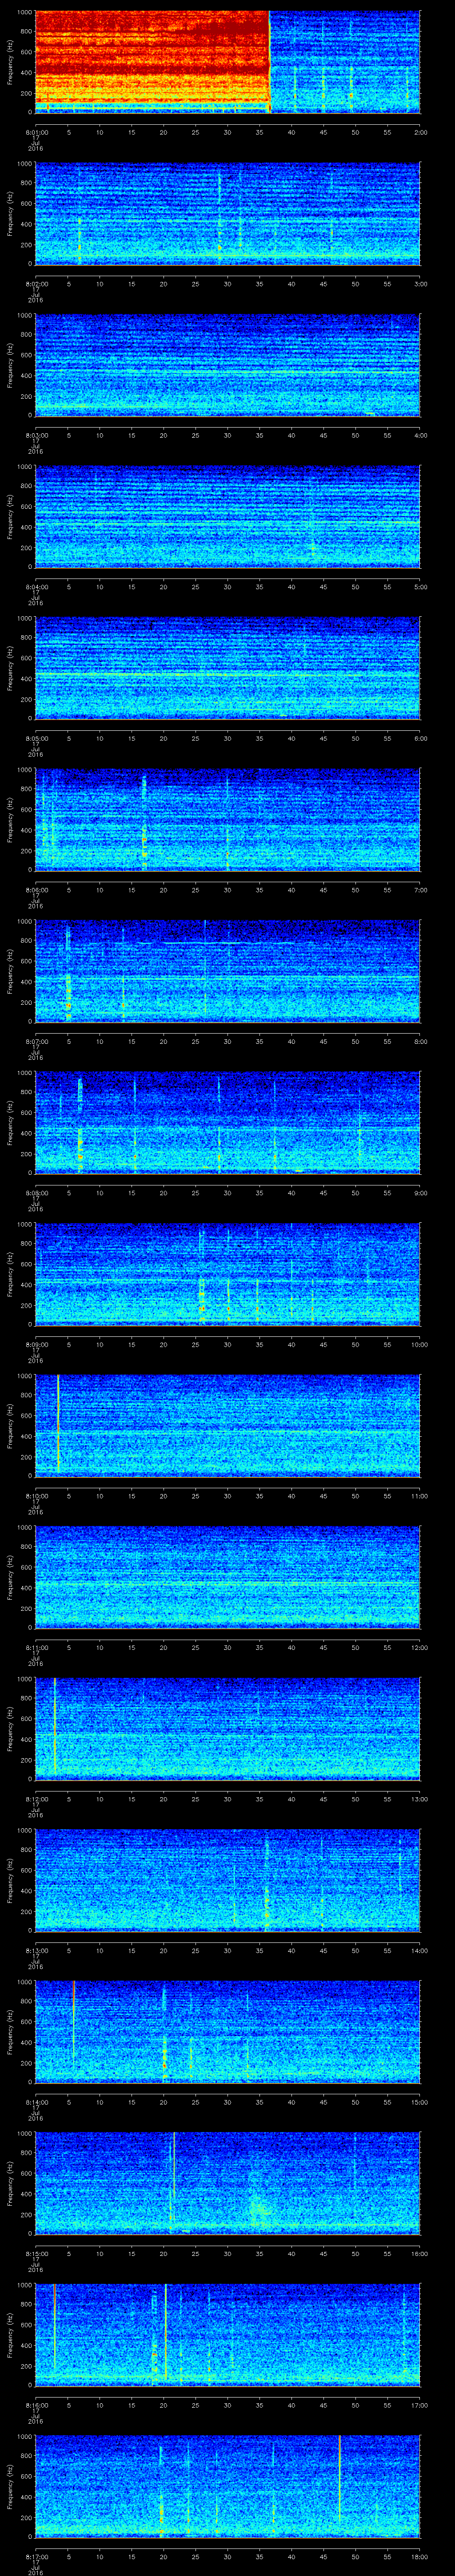The width and height of the screenshot is (455, 2576).
Task: Click the 45-second tick under the 8:10:00 spectrogram
Action: [x=323, y=1495]
